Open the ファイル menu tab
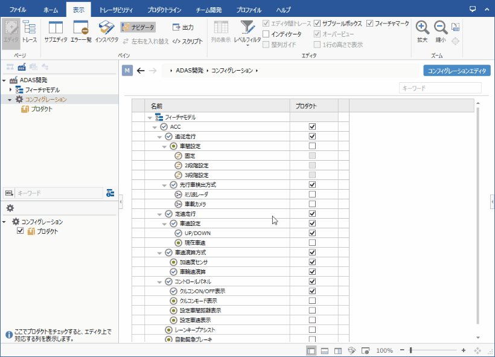Screen dimensions: 495x357 (x=18, y=10)
